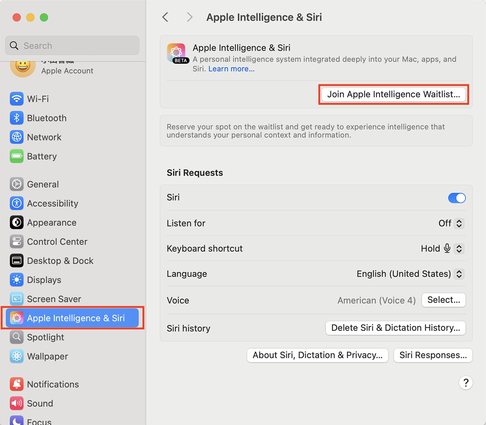Viewport: 486px width, 425px height.
Task: Click the Spotlight magnifier icon
Action: (x=17, y=337)
